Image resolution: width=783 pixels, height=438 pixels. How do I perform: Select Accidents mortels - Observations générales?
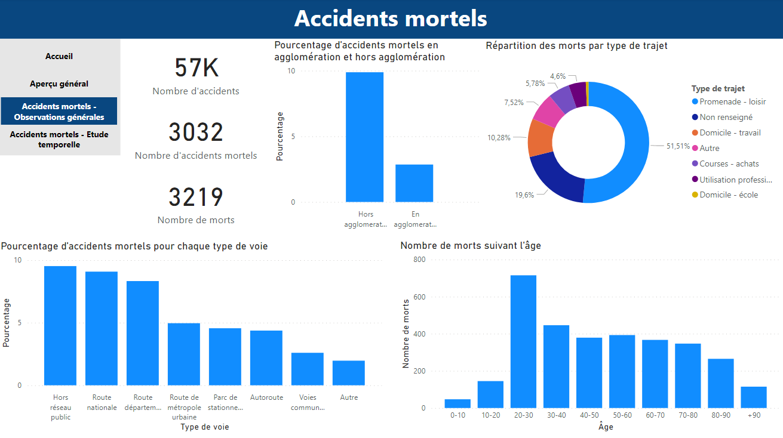pyautogui.click(x=59, y=112)
